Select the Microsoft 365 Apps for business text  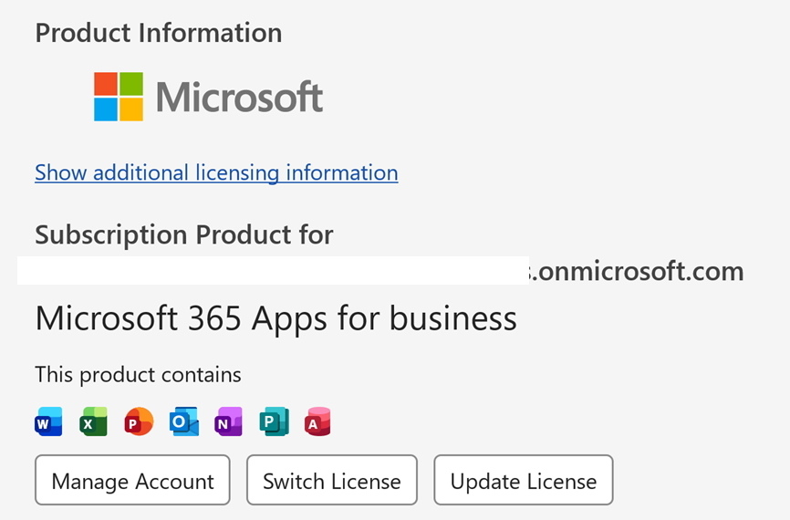pos(276,319)
